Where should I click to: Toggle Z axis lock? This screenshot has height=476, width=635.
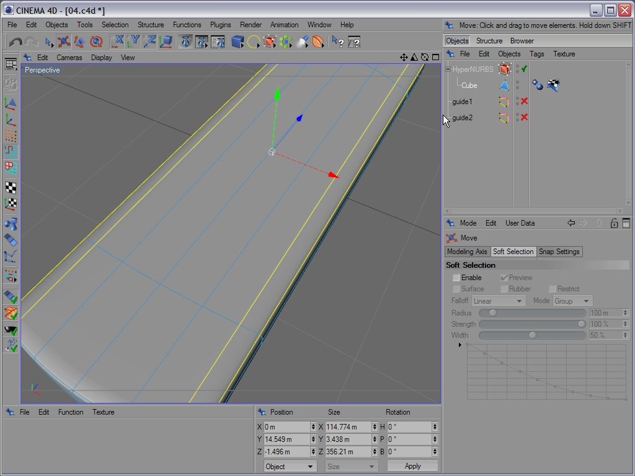click(149, 42)
